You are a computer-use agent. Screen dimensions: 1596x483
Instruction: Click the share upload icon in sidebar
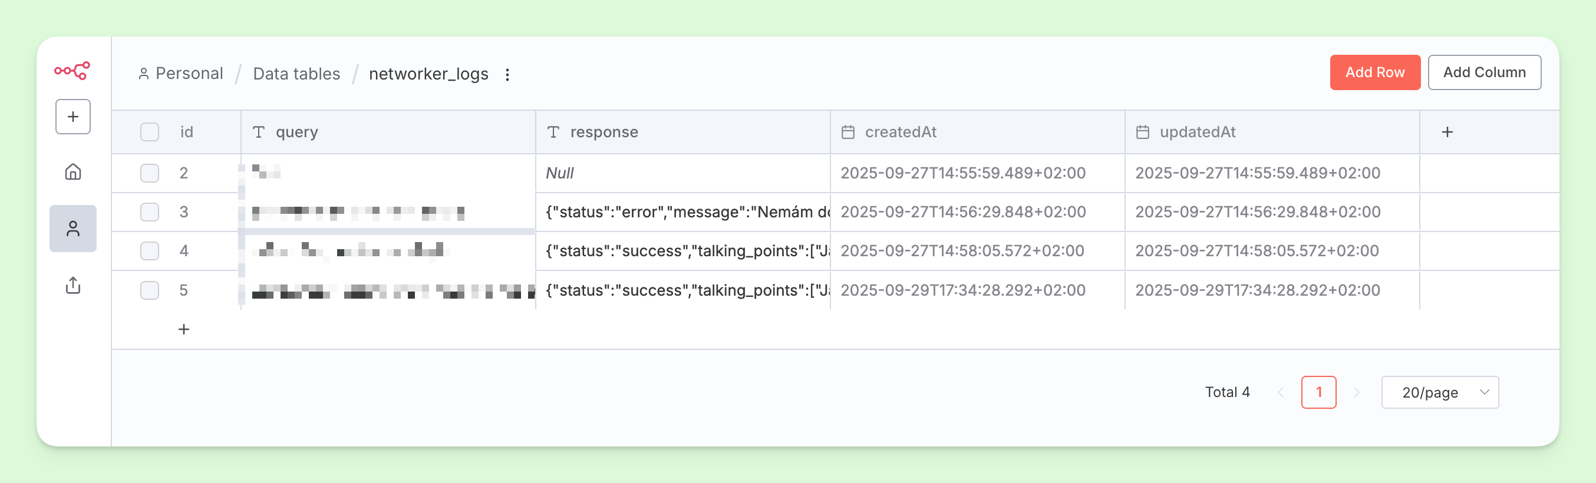point(73,285)
